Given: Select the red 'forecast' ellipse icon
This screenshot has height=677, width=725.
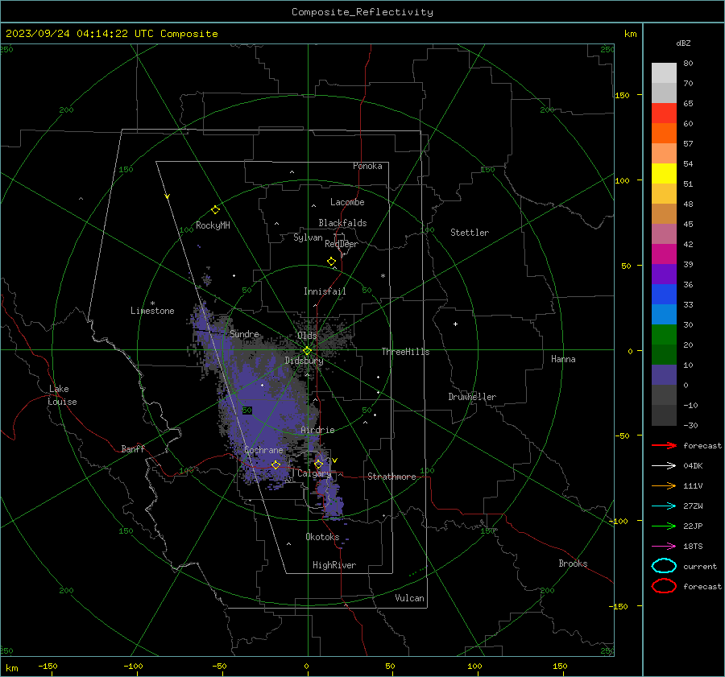Looking at the screenshot, I should click(x=664, y=586).
